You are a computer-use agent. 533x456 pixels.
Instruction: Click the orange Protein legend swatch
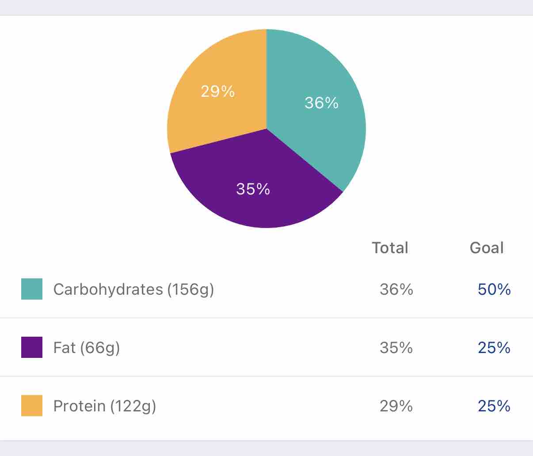tap(32, 406)
